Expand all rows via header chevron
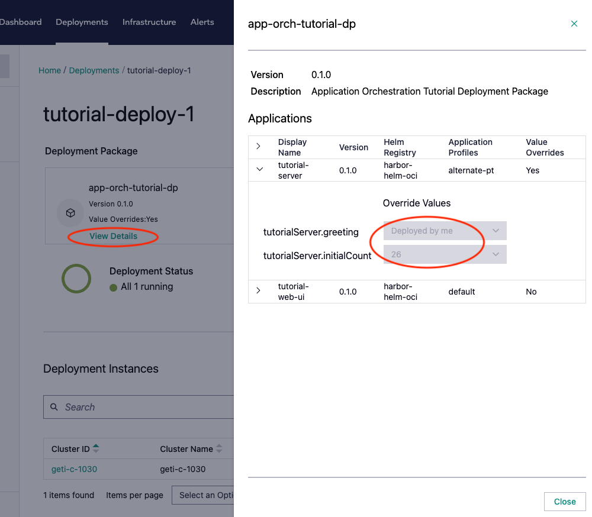The width and height of the screenshot is (592, 517). 259,147
